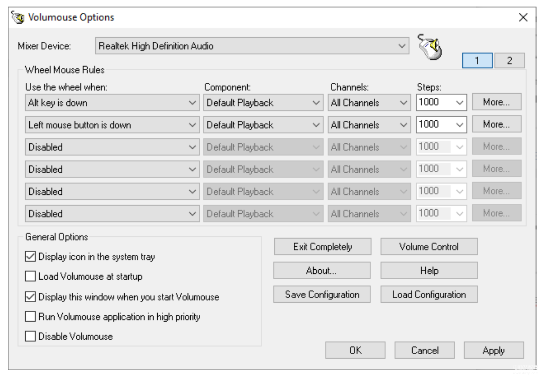Open Component dropdown for Left mouse button rule

pos(263,125)
